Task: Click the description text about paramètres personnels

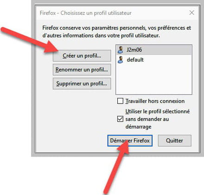Action: coord(117,32)
